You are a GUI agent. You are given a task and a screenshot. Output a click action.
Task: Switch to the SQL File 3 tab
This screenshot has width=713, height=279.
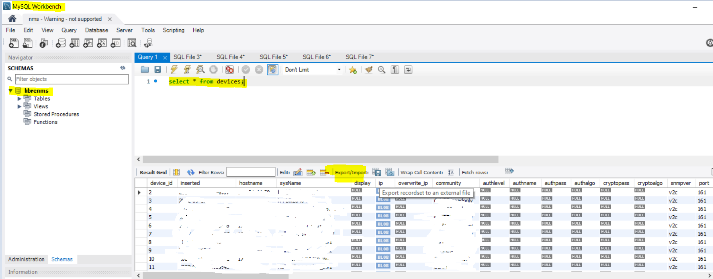pyautogui.click(x=187, y=57)
